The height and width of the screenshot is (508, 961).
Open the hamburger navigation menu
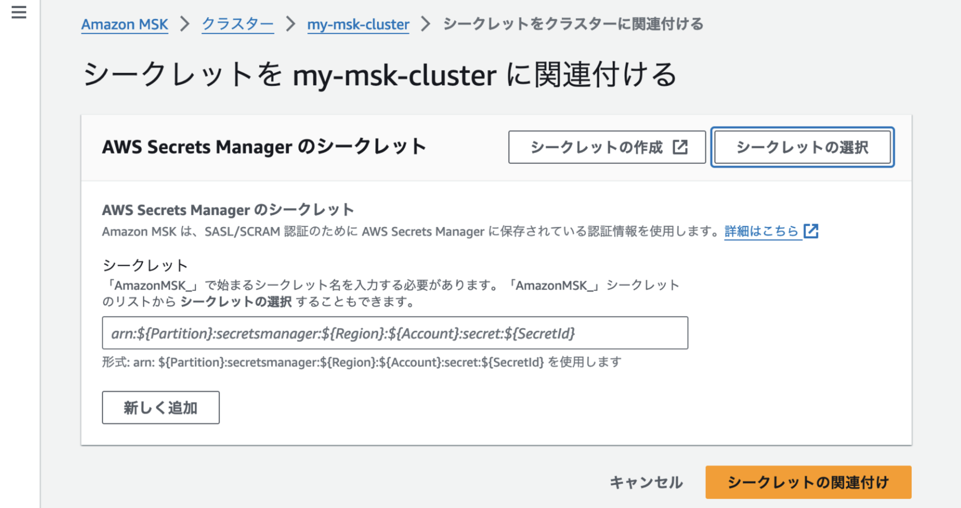(19, 12)
